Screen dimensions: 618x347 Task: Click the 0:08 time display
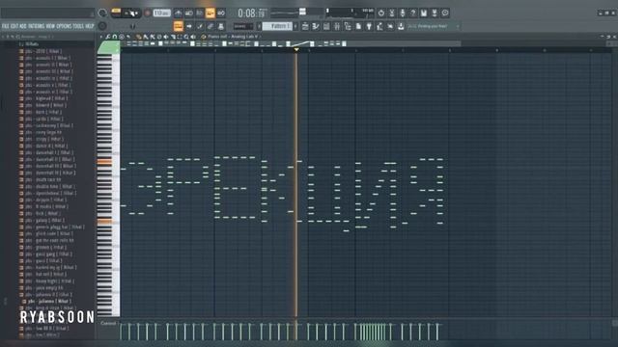click(x=252, y=13)
